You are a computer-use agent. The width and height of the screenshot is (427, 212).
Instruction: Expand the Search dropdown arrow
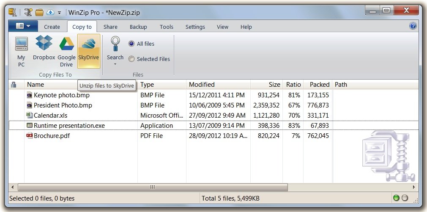(x=115, y=65)
